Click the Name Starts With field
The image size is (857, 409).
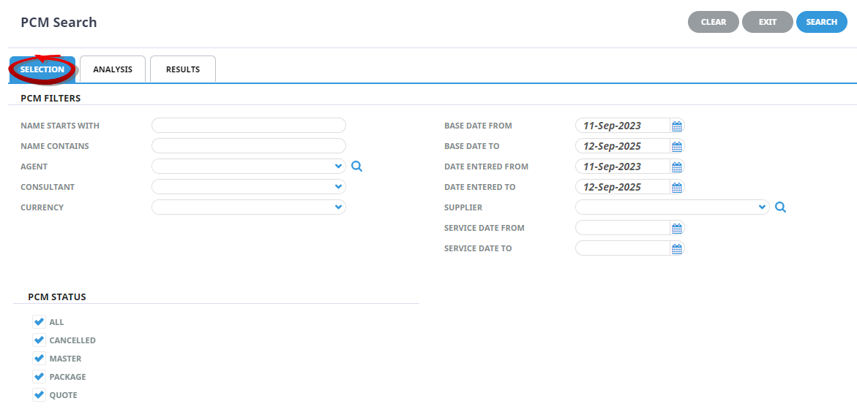pos(249,126)
